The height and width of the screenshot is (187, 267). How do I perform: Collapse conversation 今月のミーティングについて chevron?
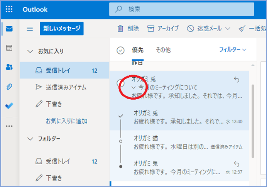(133, 88)
